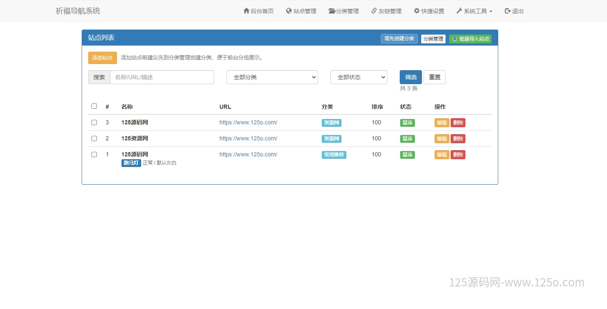This screenshot has height=309, width=607.
Task: Open URL link in row 2 125资源网
Action: (248, 138)
